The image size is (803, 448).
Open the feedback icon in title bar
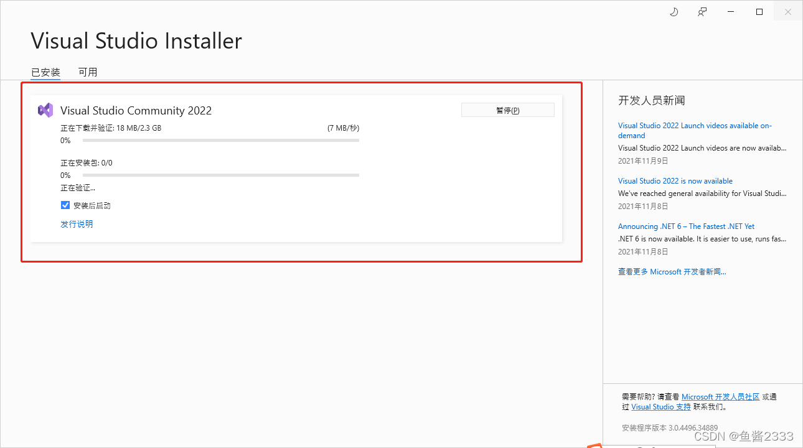click(702, 12)
